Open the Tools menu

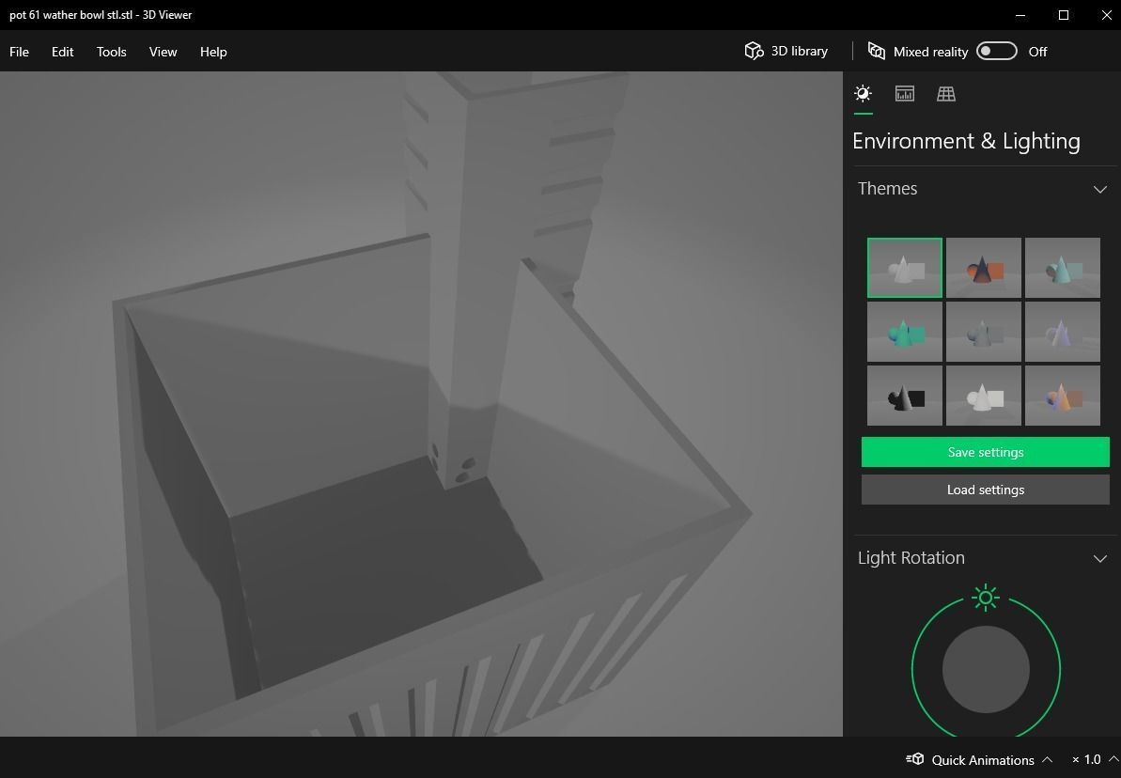[112, 52]
